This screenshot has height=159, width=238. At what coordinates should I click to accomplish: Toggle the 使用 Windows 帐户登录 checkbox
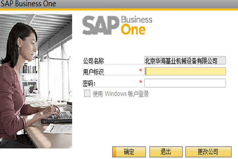tap(87, 93)
